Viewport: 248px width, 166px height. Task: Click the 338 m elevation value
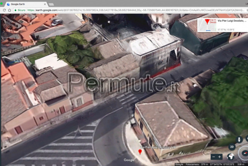[241, 164]
